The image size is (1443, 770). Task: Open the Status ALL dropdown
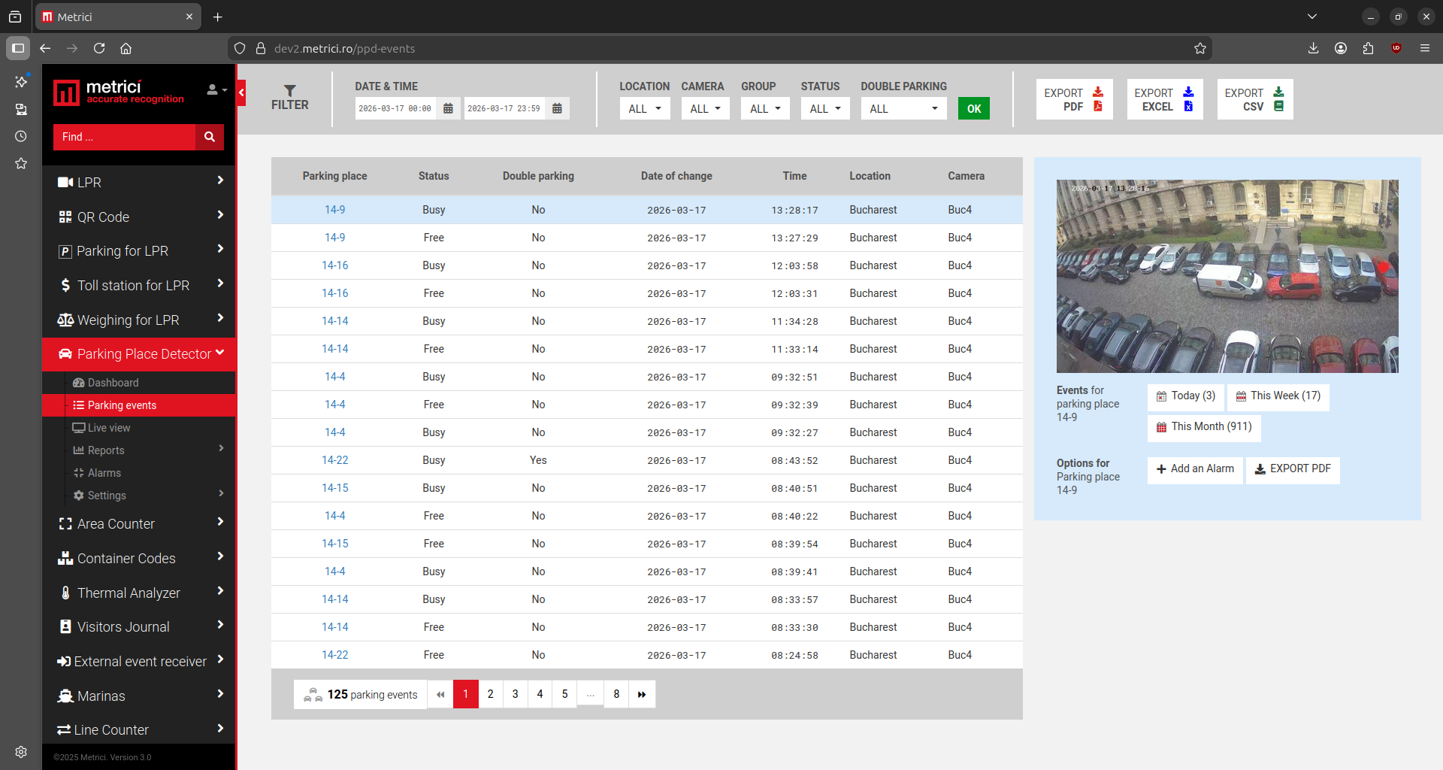pyautogui.click(x=825, y=108)
